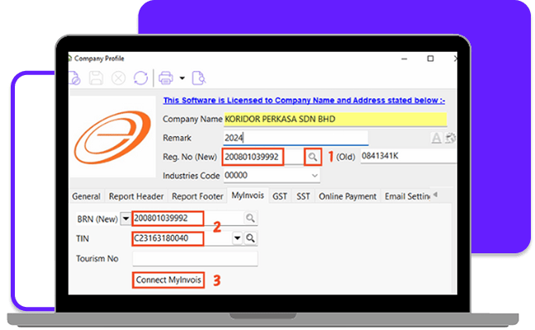
Task: Click the Edit document toolbar icon
Action: coord(74,78)
